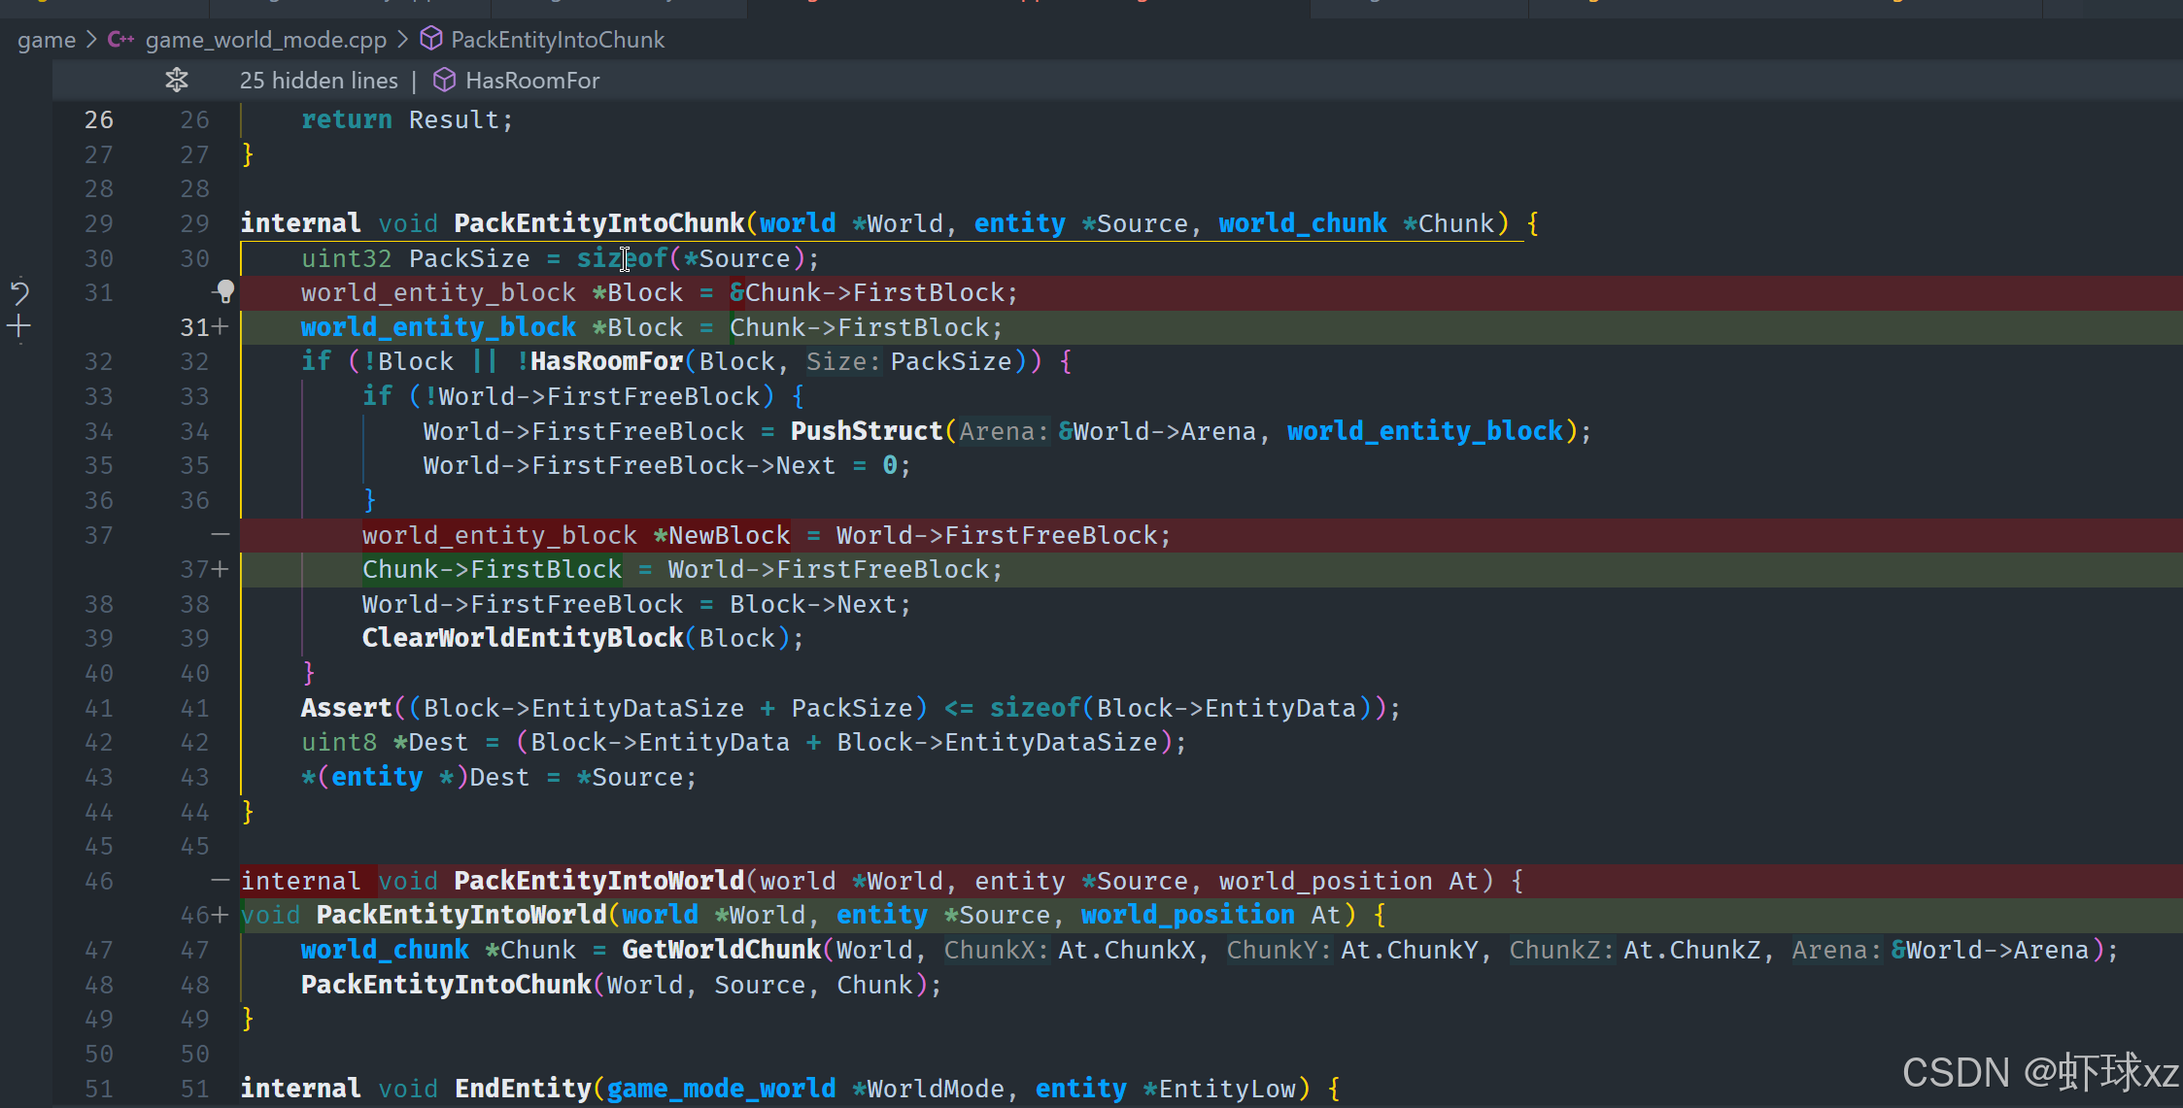This screenshot has height=1108, width=2183.
Task: Click the revert change arrow in gutter
Action: 19,292
